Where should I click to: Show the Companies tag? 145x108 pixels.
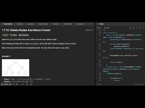tap(24, 35)
